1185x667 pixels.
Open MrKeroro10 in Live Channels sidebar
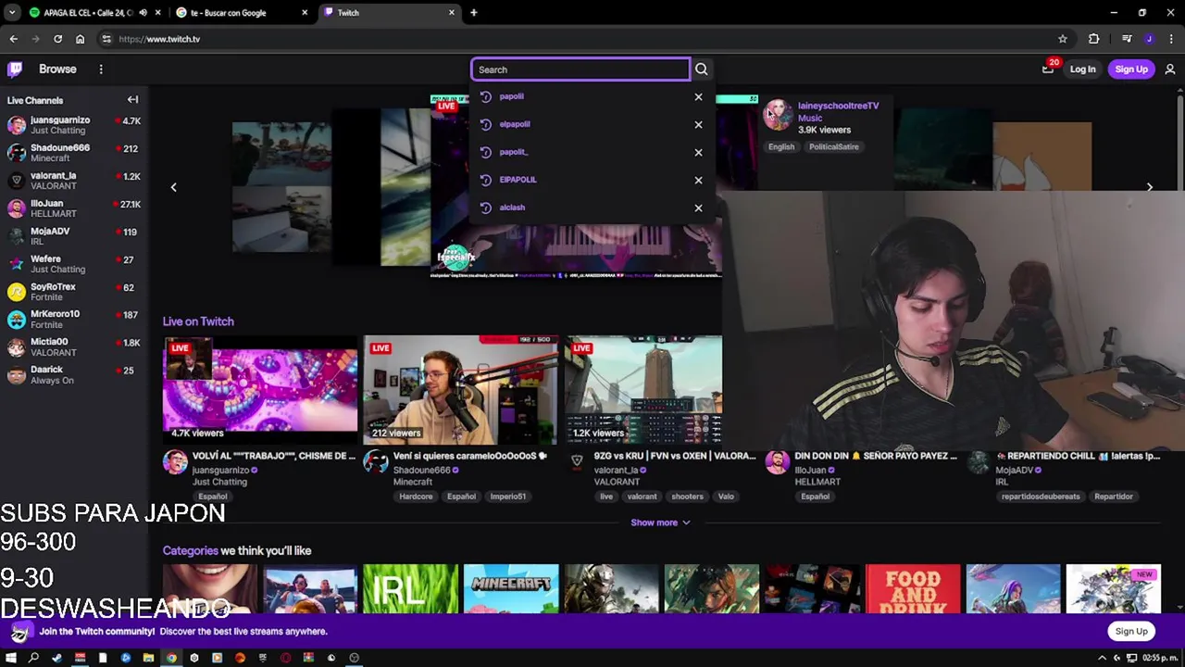coord(74,320)
